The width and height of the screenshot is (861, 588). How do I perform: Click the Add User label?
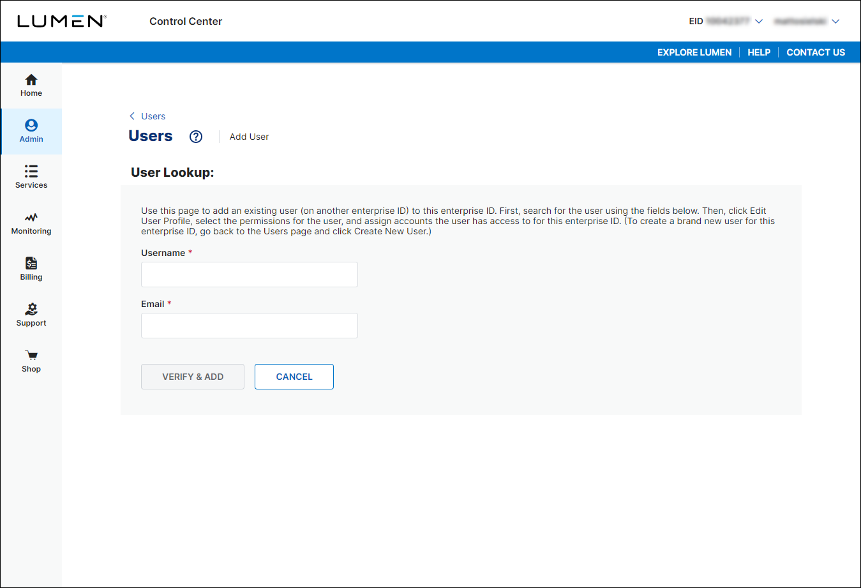click(249, 137)
